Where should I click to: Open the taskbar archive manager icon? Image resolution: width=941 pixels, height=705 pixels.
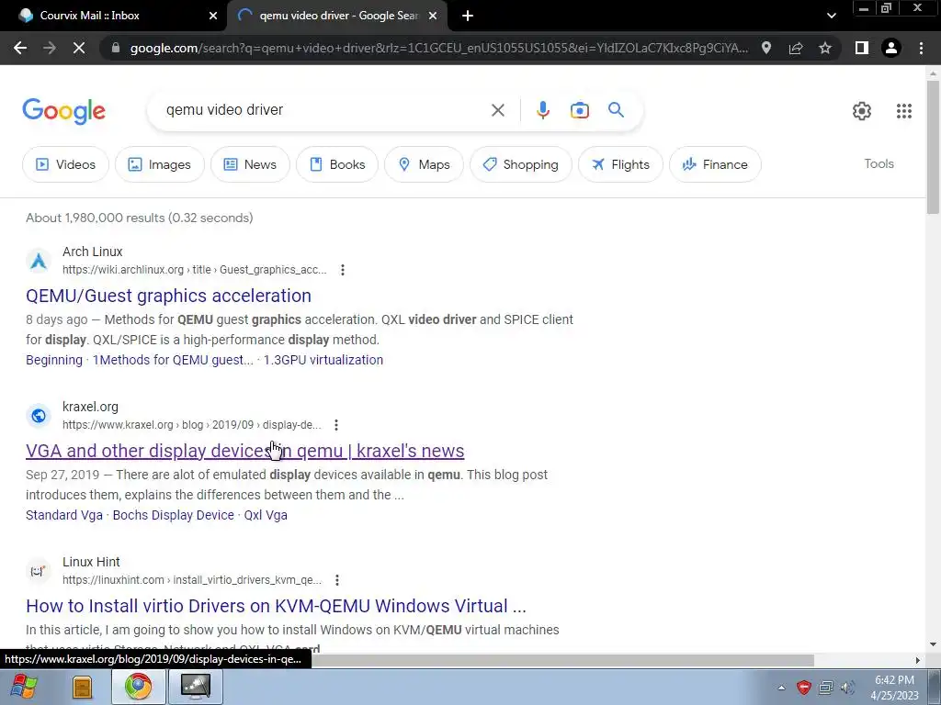pos(82,687)
